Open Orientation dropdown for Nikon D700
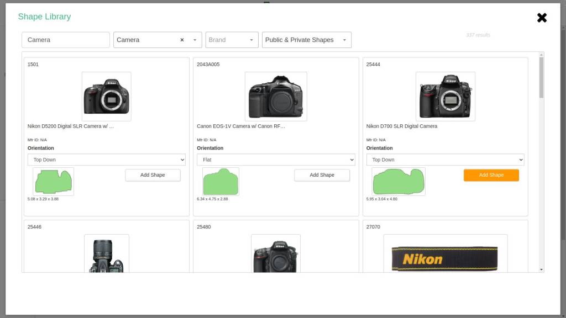This screenshot has width=566, height=318. point(445,160)
